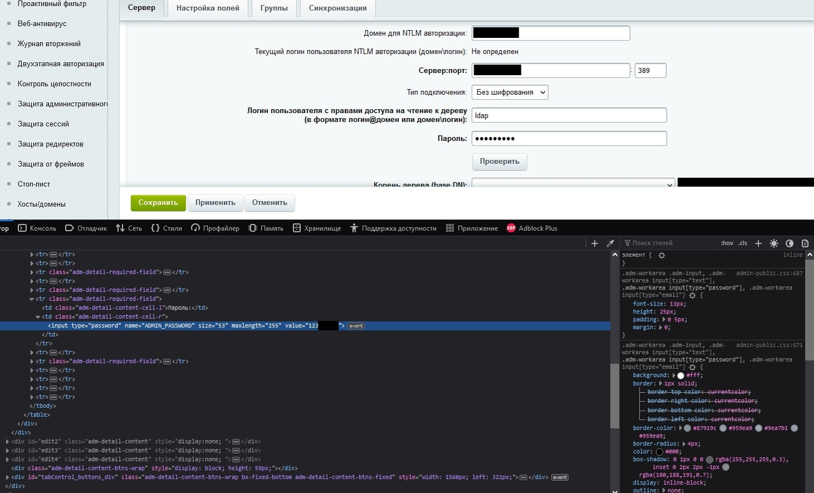Screen dimensions: 814x493
Task: Open the Профайлер devtools tab
Action: (x=215, y=228)
